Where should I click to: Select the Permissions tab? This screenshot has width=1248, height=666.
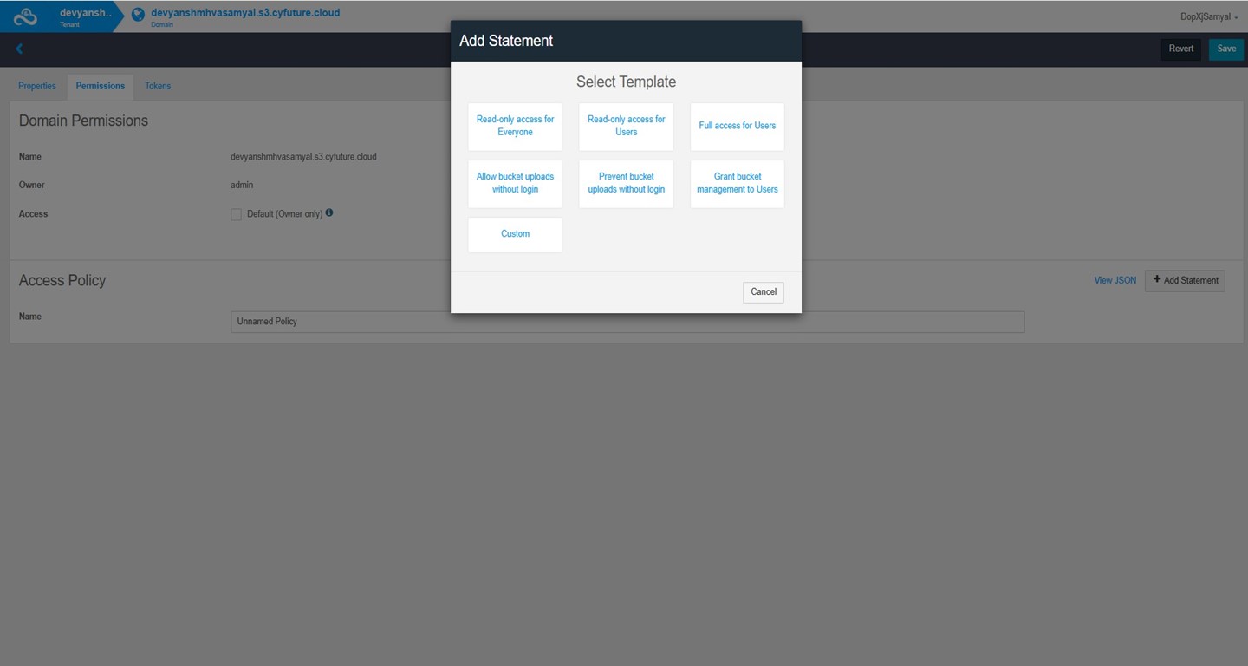click(100, 86)
